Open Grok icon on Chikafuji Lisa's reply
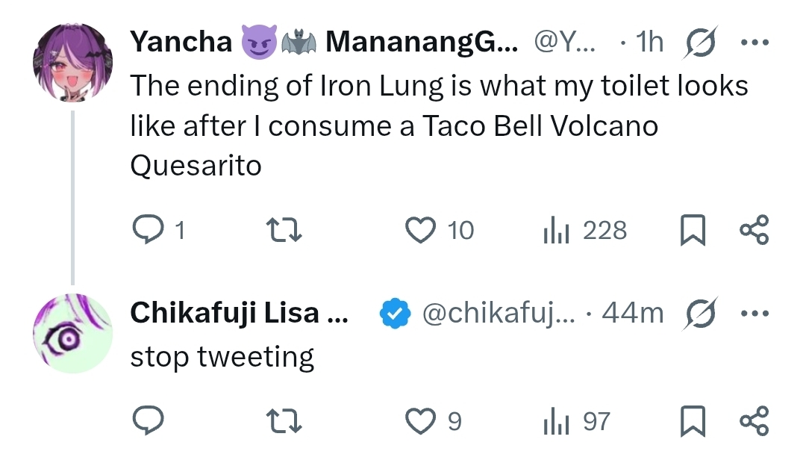This screenshot has height=463, width=806. (699, 314)
